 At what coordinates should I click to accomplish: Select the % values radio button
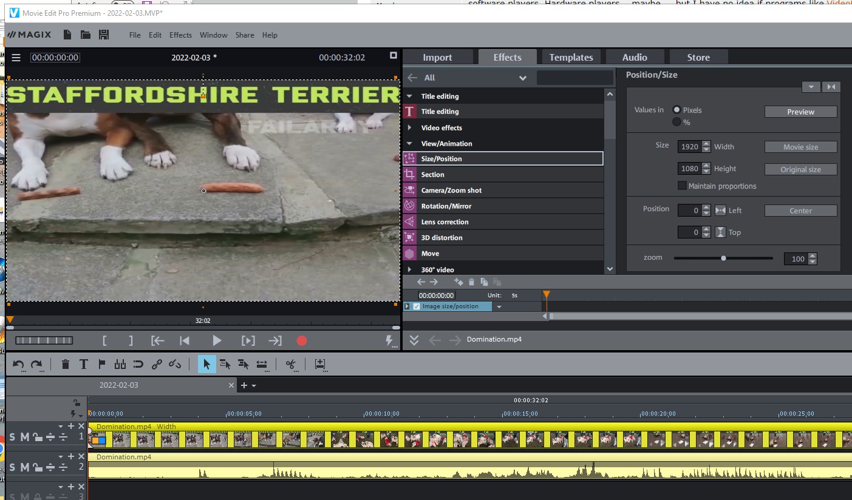(676, 122)
